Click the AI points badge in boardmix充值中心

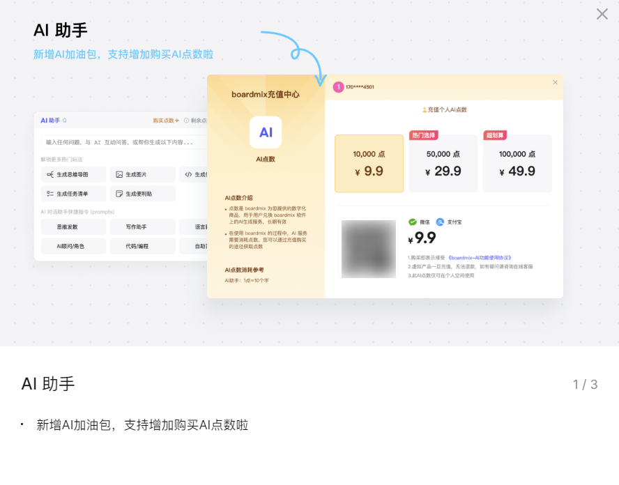click(265, 132)
